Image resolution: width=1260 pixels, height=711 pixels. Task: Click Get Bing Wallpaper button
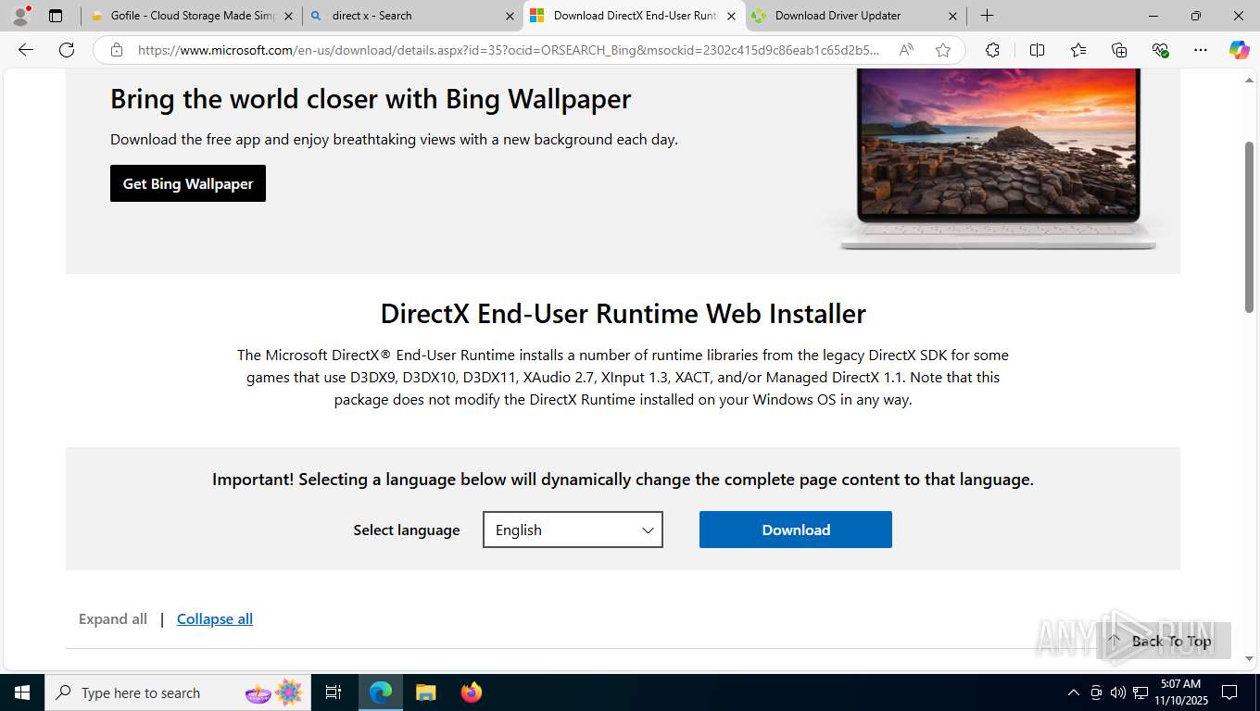point(188,183)
